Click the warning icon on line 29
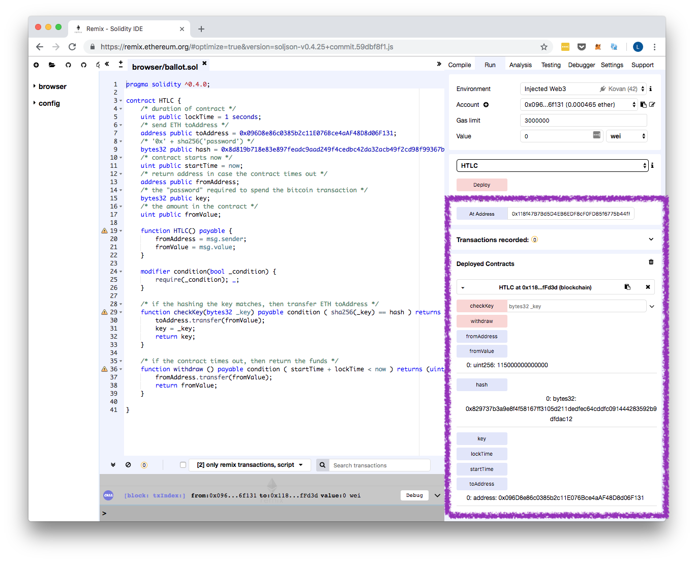694x562 pixels. 104,312
